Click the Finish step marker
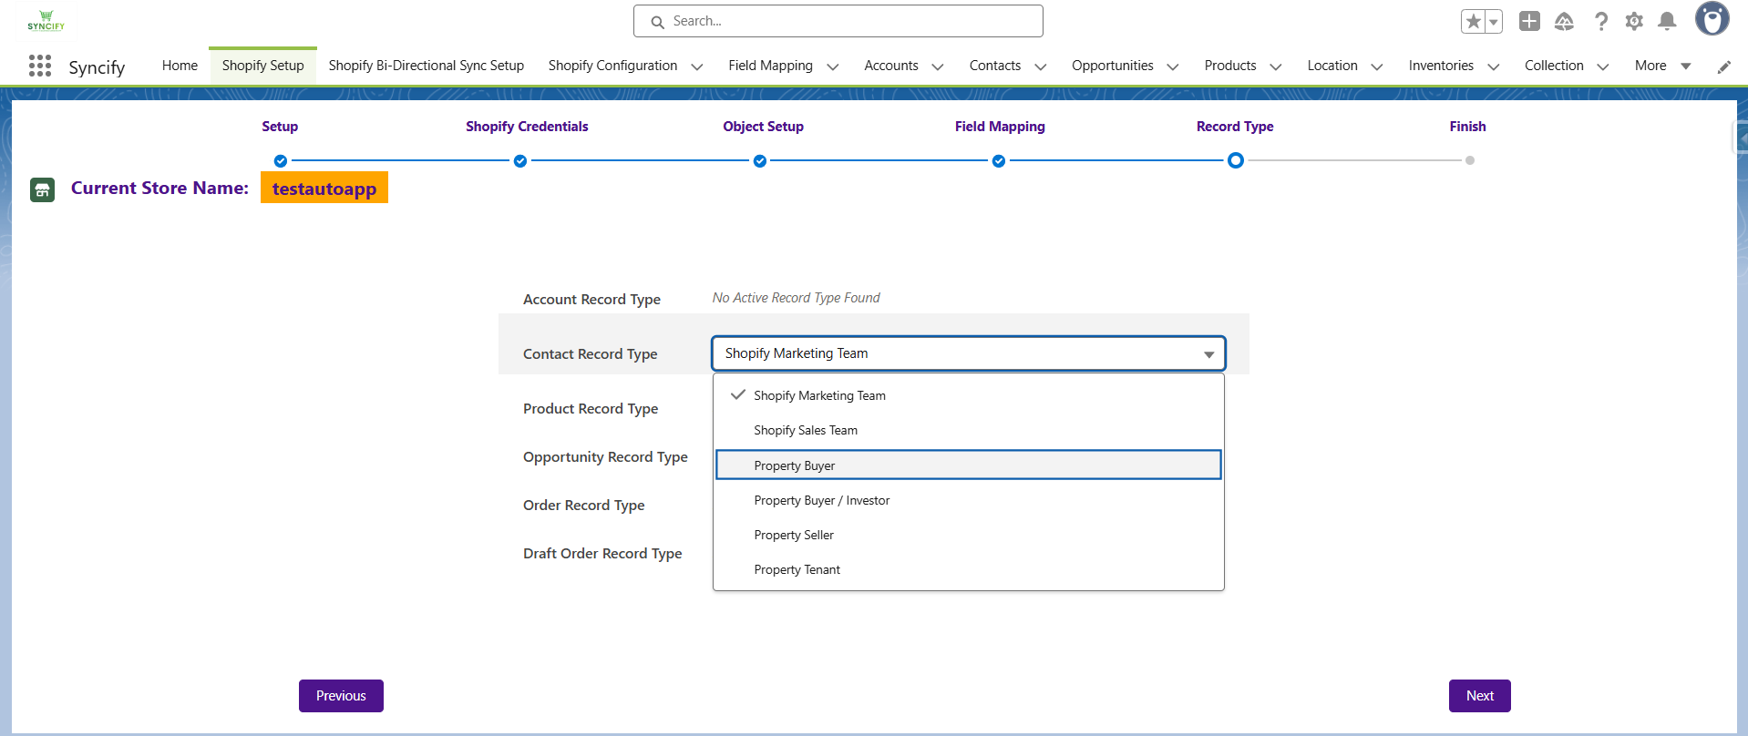Screen dimensions: 1748x736 pos(1470,160)
